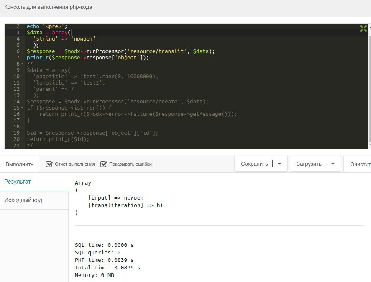Click the PHP time: 0.0839 s stat

104,260
